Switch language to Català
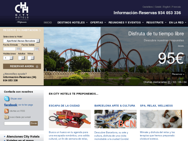Screen dimensions: 188x141 pos(158,7)
